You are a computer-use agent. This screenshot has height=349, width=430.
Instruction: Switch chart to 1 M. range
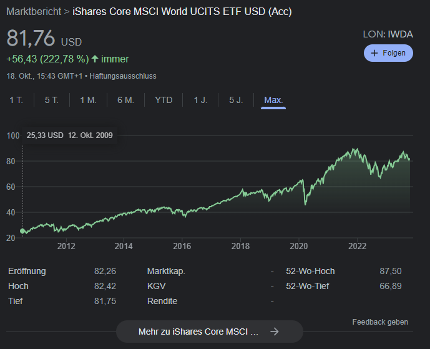tap(88, 100)
